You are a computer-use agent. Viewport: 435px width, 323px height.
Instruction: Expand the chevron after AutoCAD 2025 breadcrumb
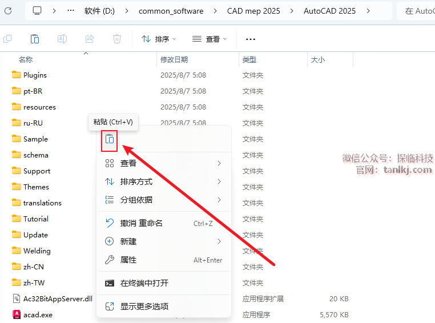368,11
